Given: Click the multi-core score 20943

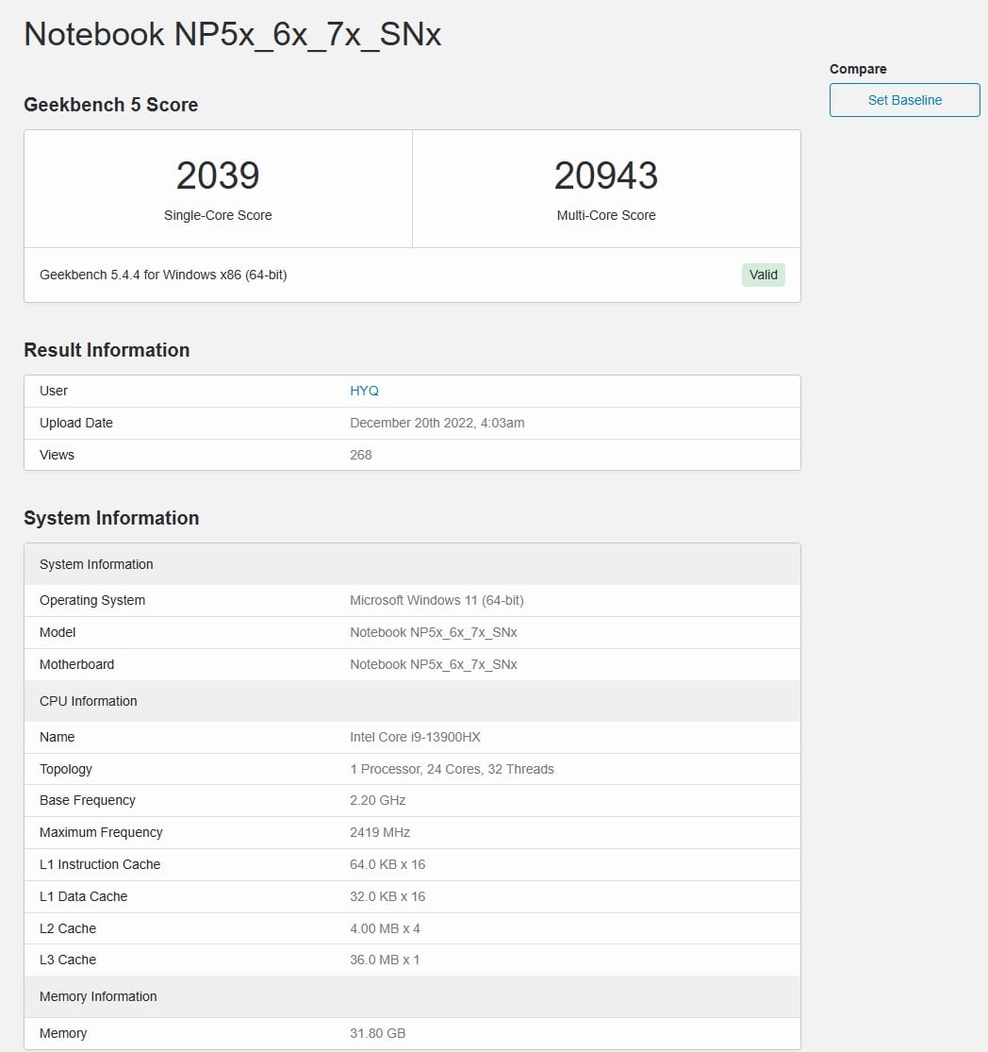Looking at the screenshot, I should (605, 175).
